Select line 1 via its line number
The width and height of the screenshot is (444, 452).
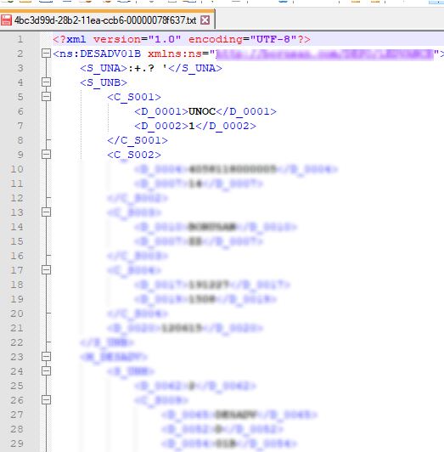pos(20,39)
